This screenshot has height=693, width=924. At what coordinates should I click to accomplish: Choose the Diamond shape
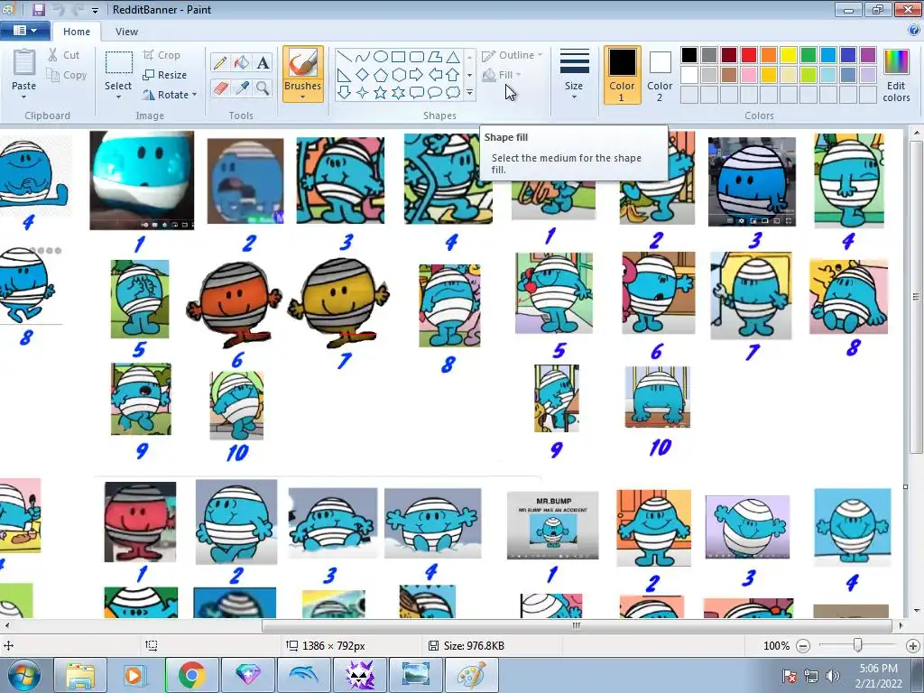point(363,75)
